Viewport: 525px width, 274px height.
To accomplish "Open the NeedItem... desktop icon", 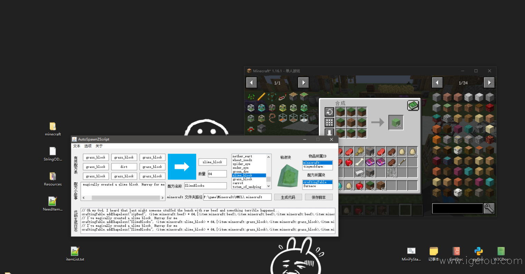I will point(52,204).
